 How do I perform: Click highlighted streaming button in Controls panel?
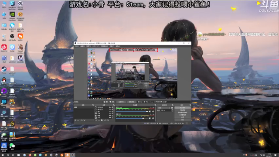tap(183, 108)
